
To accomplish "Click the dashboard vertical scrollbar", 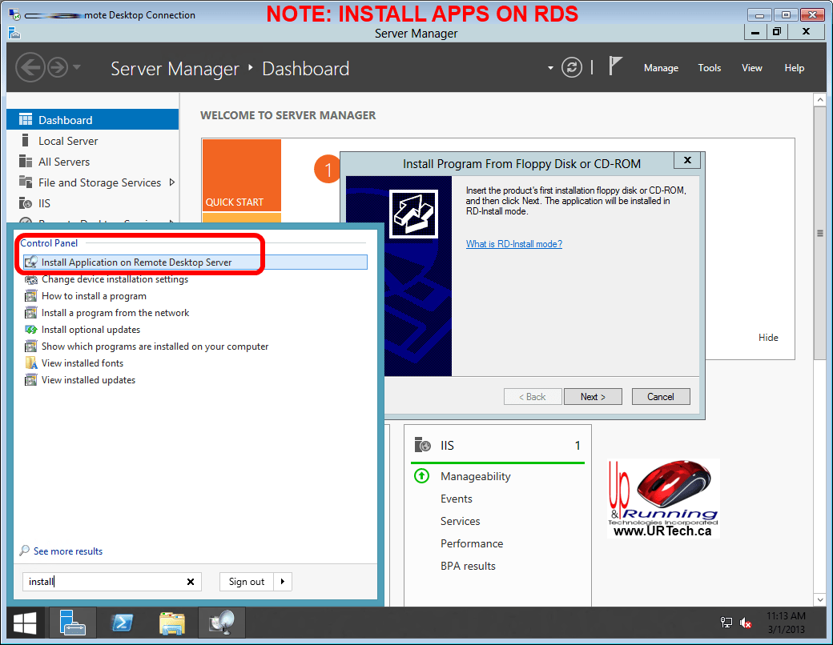I will point(819,234).
